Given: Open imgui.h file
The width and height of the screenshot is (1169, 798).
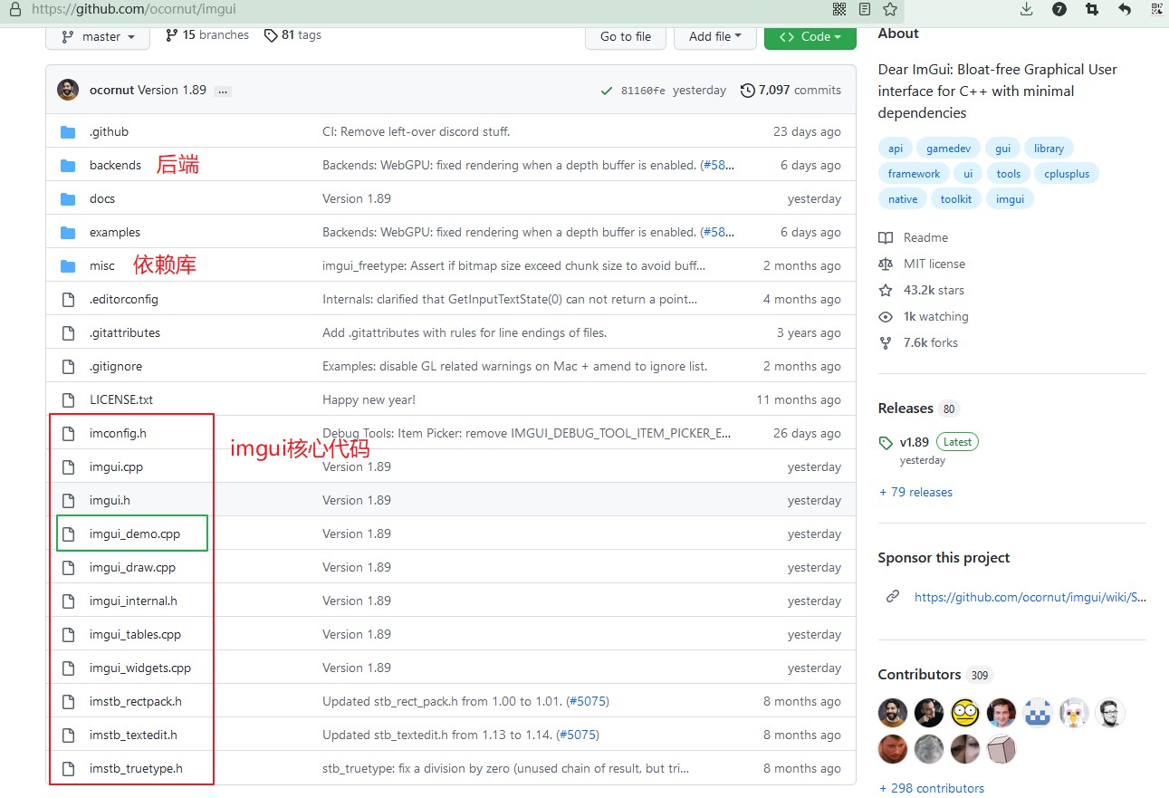Looking at the screenshot, I should tap(110, 500).
